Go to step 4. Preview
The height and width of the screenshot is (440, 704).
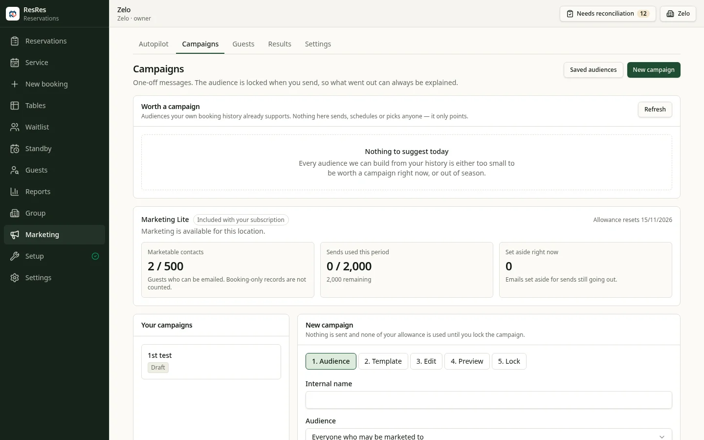click(467, 361)
